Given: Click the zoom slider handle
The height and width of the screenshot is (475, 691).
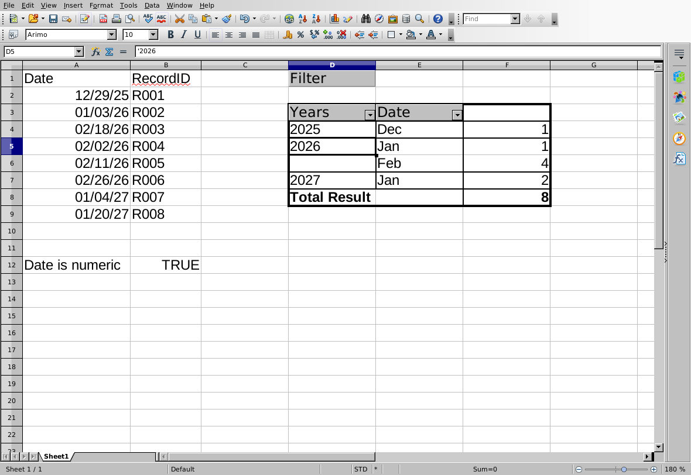Looking at the screenshot, I should [x=624, y=469].
